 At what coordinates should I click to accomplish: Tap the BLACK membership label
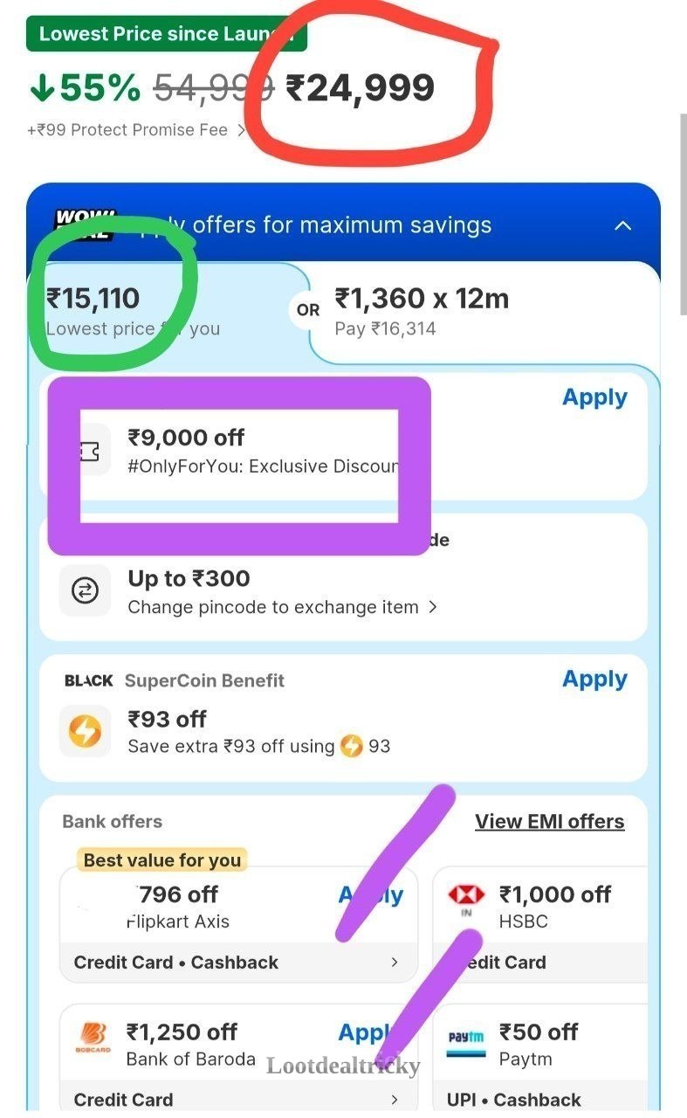[x=88, y=680]
